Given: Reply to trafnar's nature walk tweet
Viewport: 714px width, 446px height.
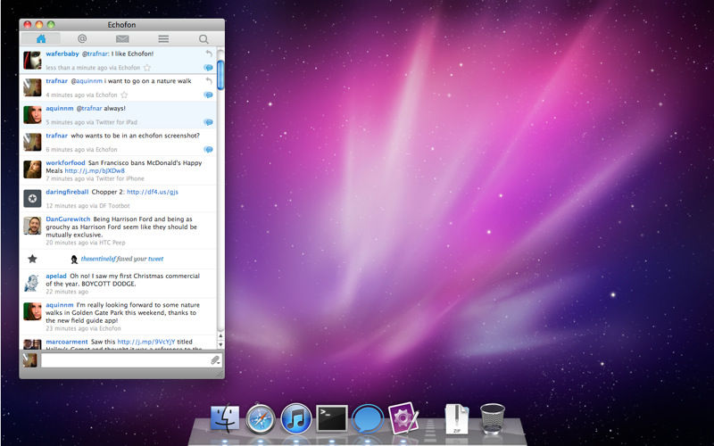Looking at the screenshot, I should coord(209,80).
